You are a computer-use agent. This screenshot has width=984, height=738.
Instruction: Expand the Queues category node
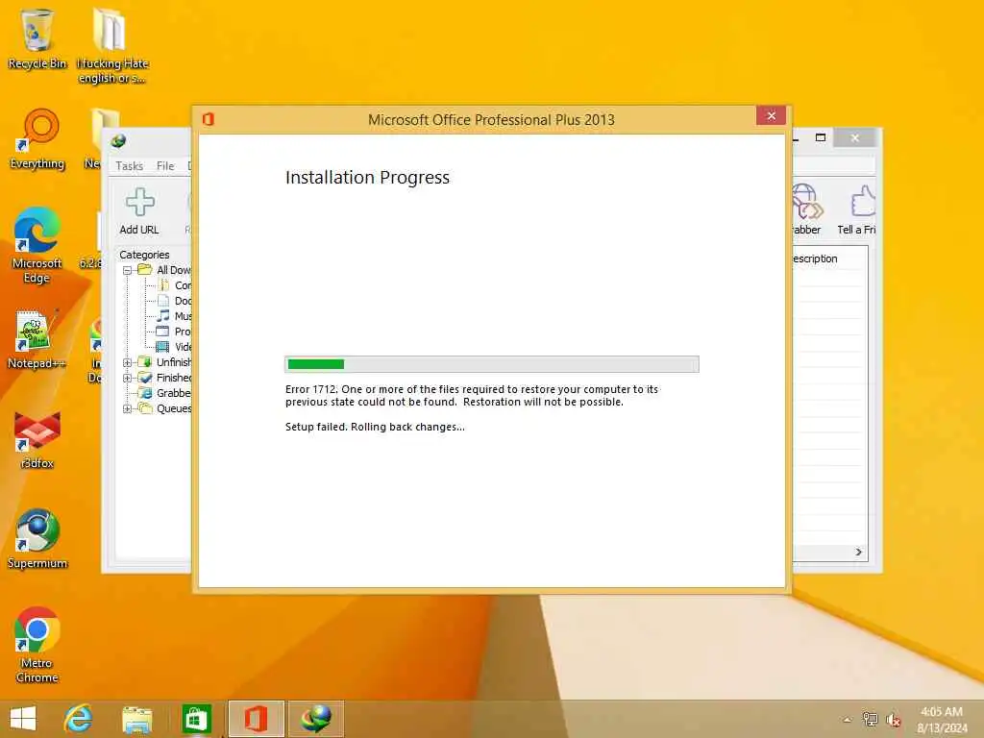[128, 408]
